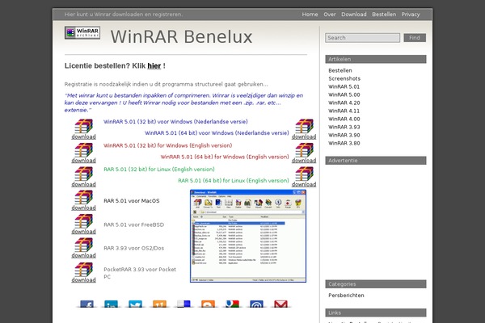Open WinRAR 4.00 article in sidebar
485x323 pixels.
(x=344, y=119)
